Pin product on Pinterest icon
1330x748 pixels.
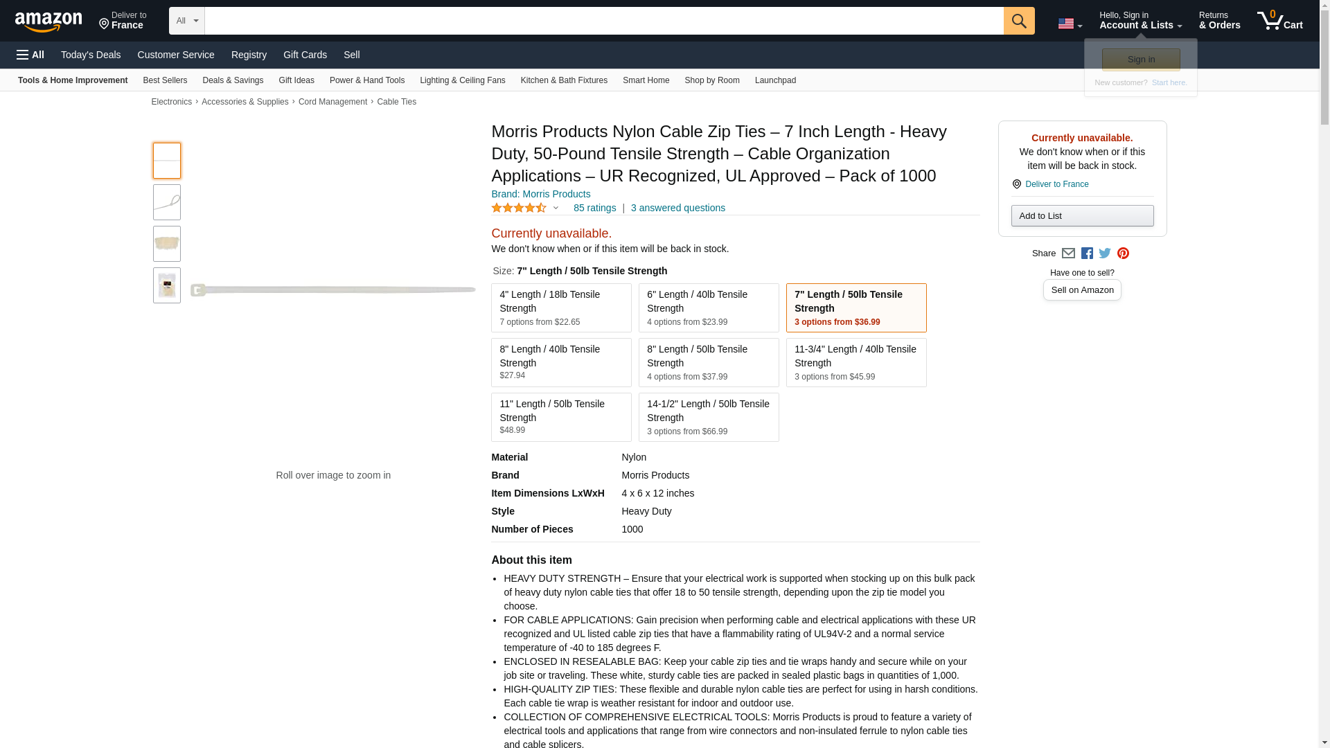pos(1123,253)
